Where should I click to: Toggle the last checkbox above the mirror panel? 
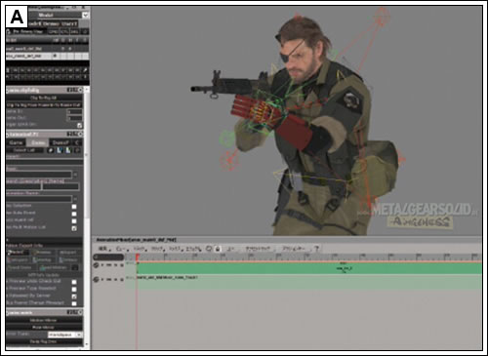tap(74, 303)
